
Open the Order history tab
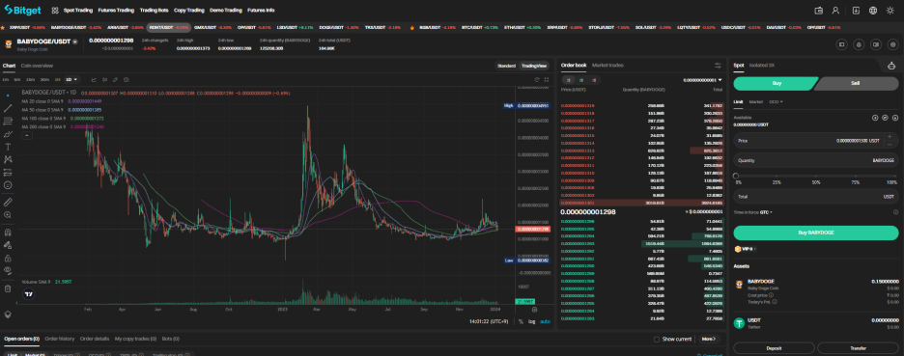60,339
